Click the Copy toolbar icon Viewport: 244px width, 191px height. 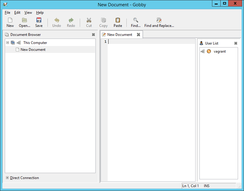point(103,20)
